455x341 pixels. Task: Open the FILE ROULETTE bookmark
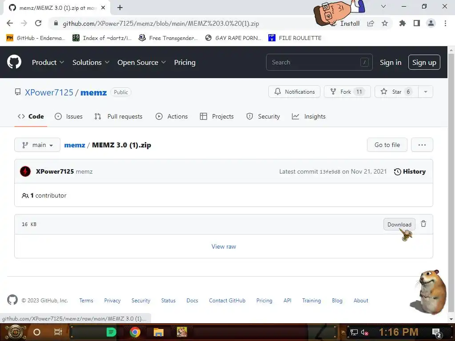point(295,38)
